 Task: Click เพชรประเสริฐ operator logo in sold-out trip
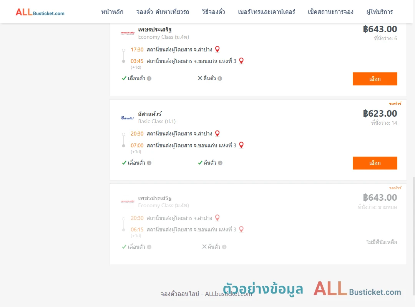coord(128,201)
